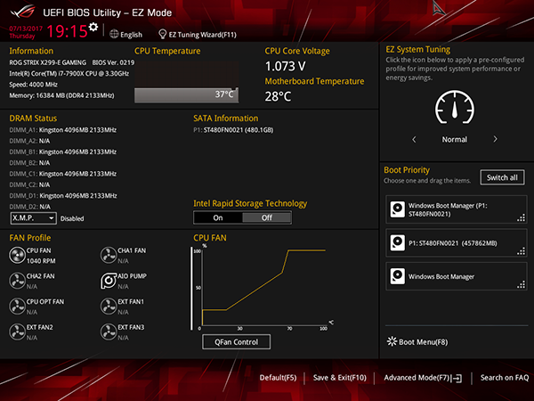Click the CPU FAN curve graph
Image resolution: width=534 pixels, height=401 pixels.
click(x=263, y=287)
